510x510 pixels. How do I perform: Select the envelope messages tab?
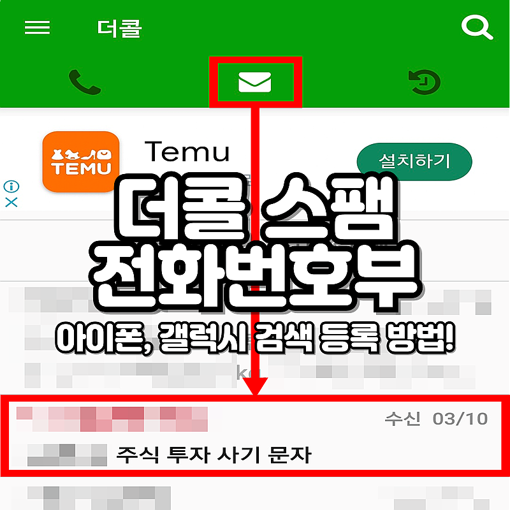pos(255,82)
